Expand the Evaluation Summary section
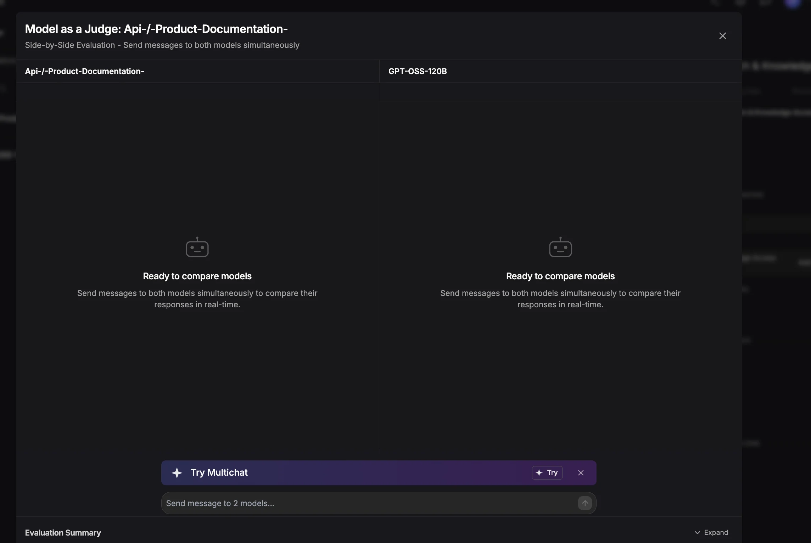Viewport: 811px width, 543px height. (711, 532)
